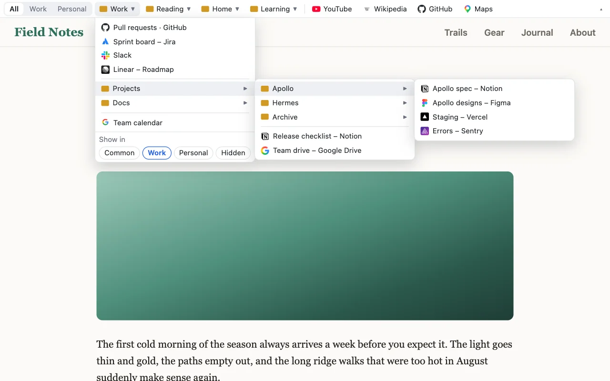Open Release checklist – Notion entry

click(335, 136)
